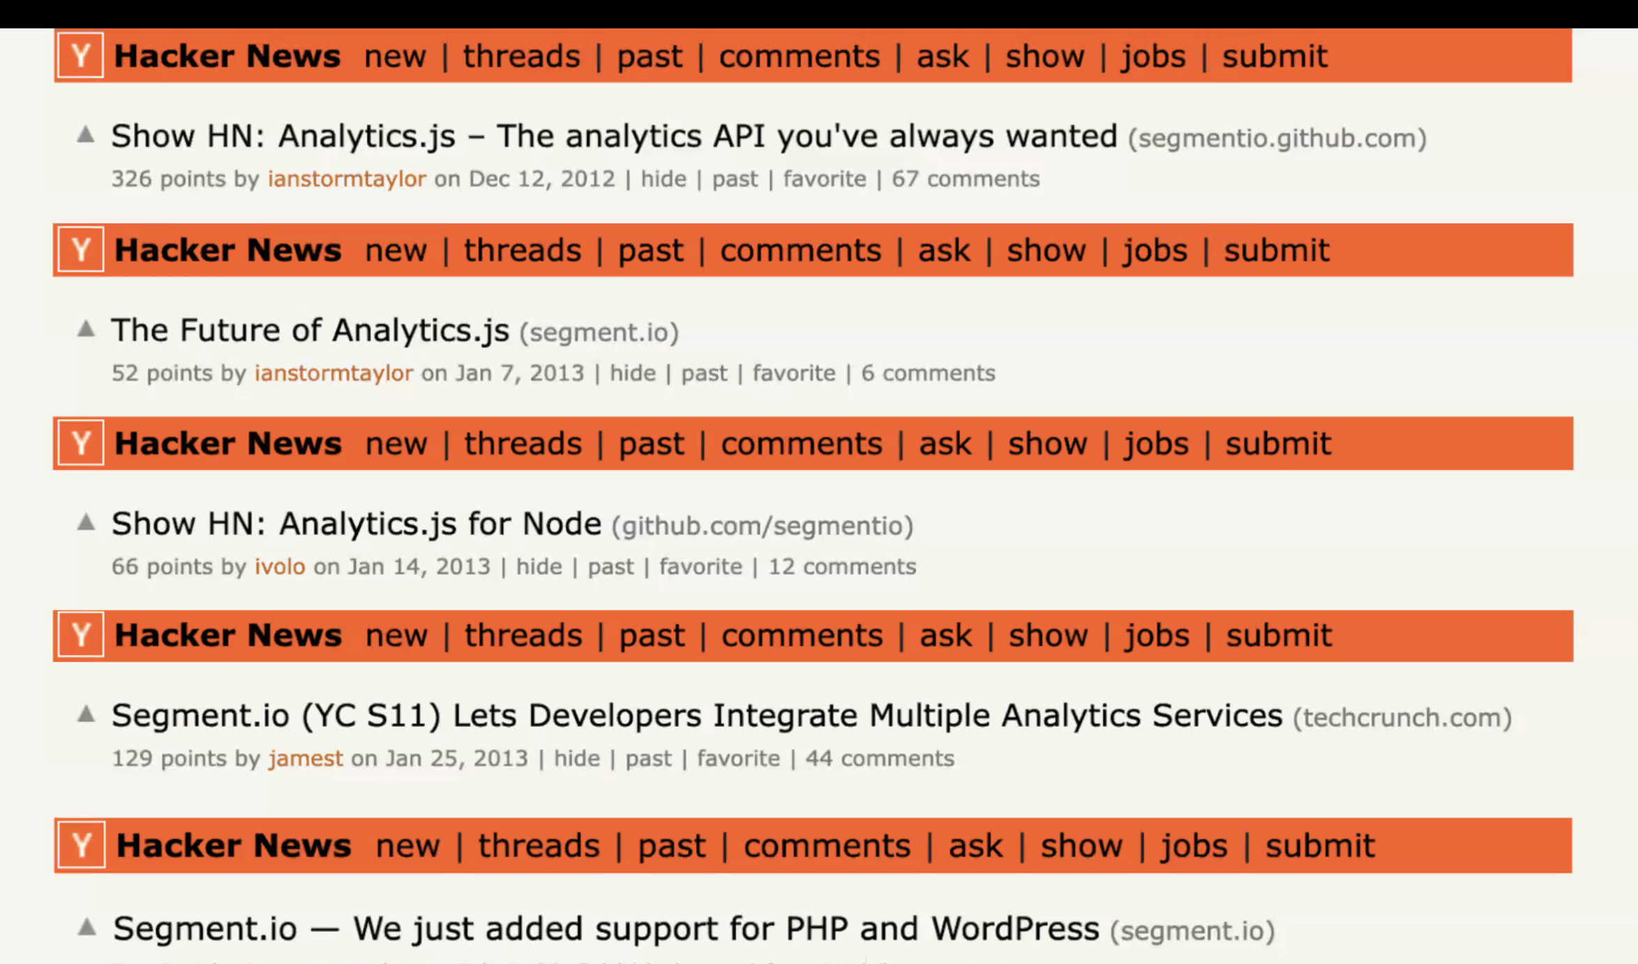Click the Y logo above Future of Analytics.js
1638x964 pixels.
point(81,249)
